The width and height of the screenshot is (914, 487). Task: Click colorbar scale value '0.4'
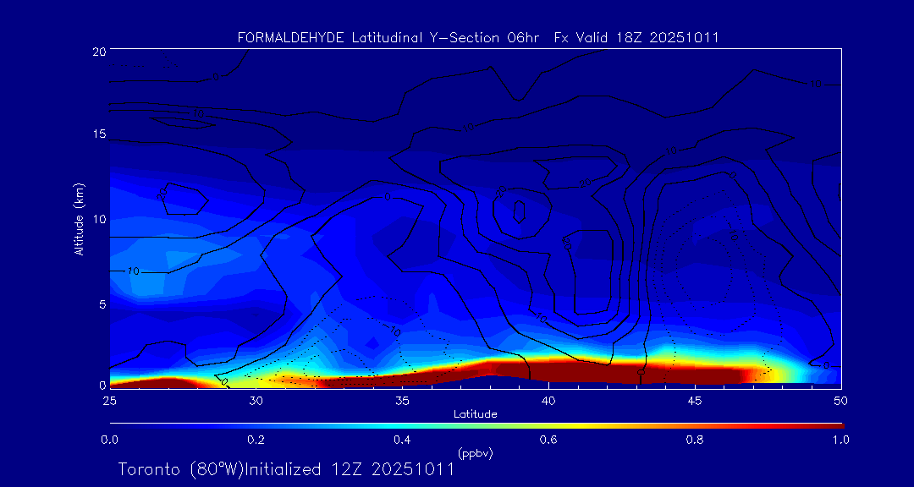point(402,440)
